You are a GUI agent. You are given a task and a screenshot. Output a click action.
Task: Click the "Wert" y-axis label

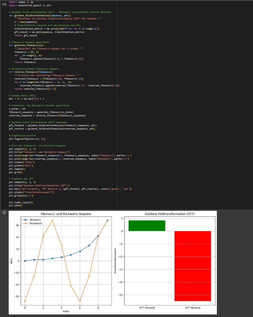click(x=11, y=261)
